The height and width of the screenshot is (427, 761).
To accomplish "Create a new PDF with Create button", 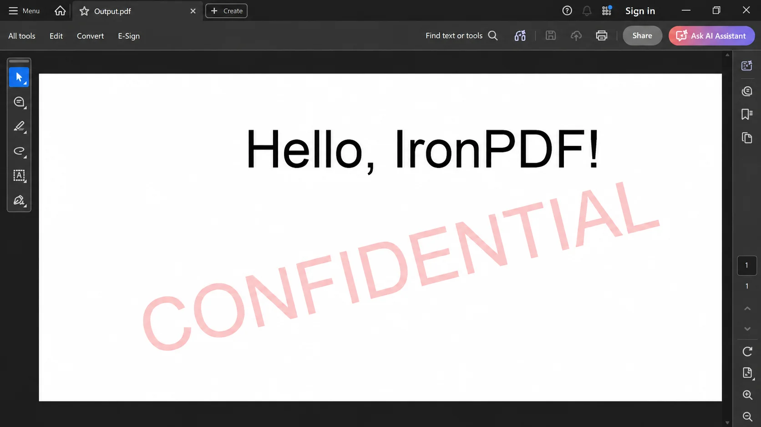I will pos(226,11).
